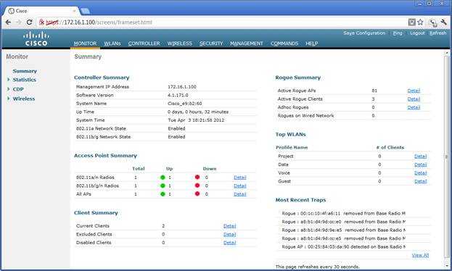This screenshot has height=271, width=452.
Task: Click the red Down indicator for All APs
Action: (197, 193)
